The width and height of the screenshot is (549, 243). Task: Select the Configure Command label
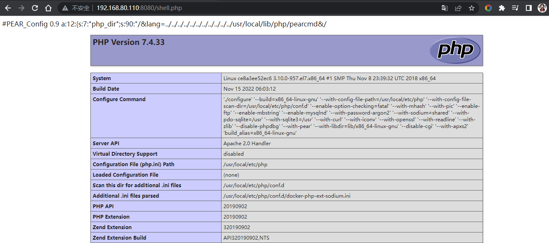click(x=119, y=99)
